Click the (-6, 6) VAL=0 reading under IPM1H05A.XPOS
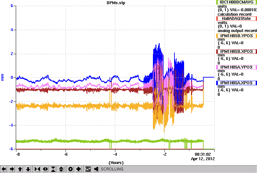This screenshot has height=173, width=257. [230, 90]
